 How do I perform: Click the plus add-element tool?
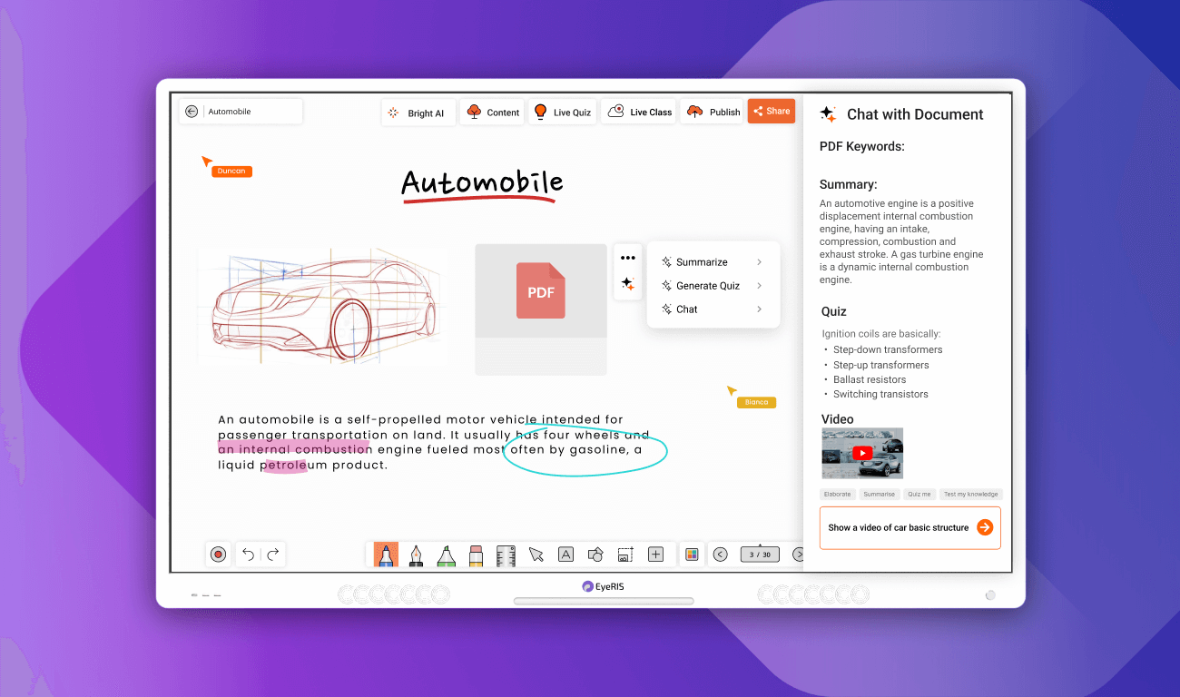pos(655,555)
